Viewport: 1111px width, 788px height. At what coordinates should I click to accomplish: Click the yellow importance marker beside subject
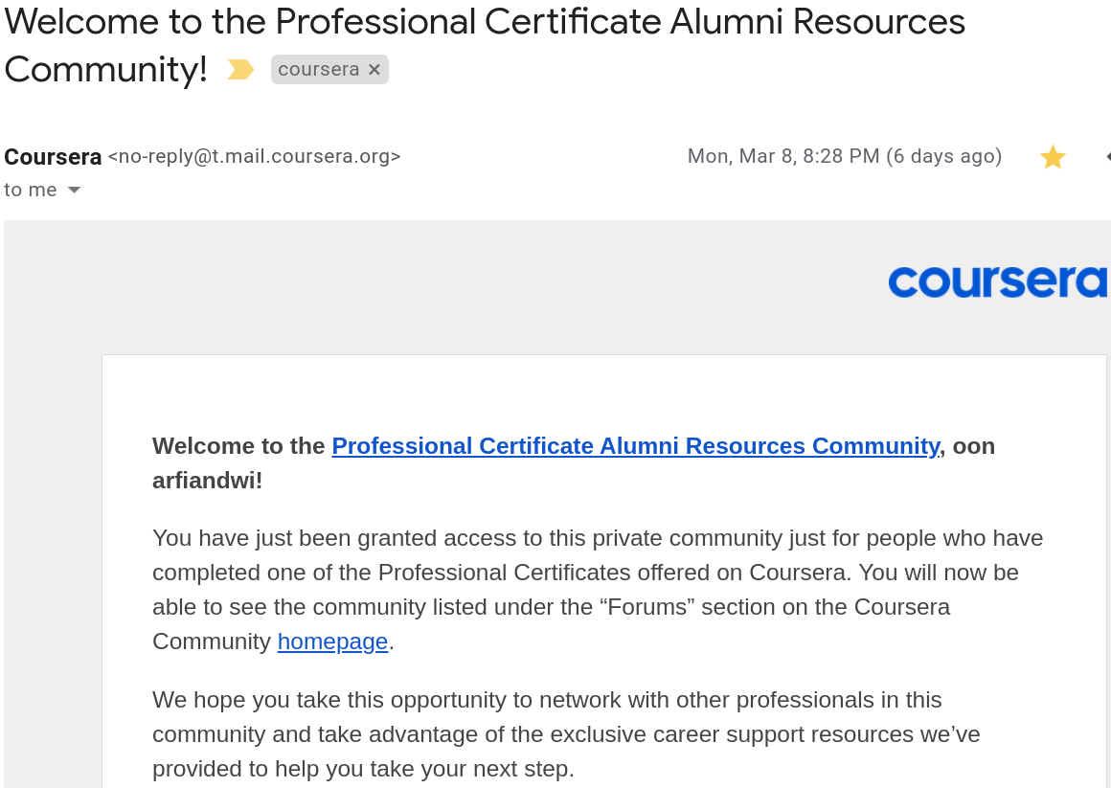238,68
